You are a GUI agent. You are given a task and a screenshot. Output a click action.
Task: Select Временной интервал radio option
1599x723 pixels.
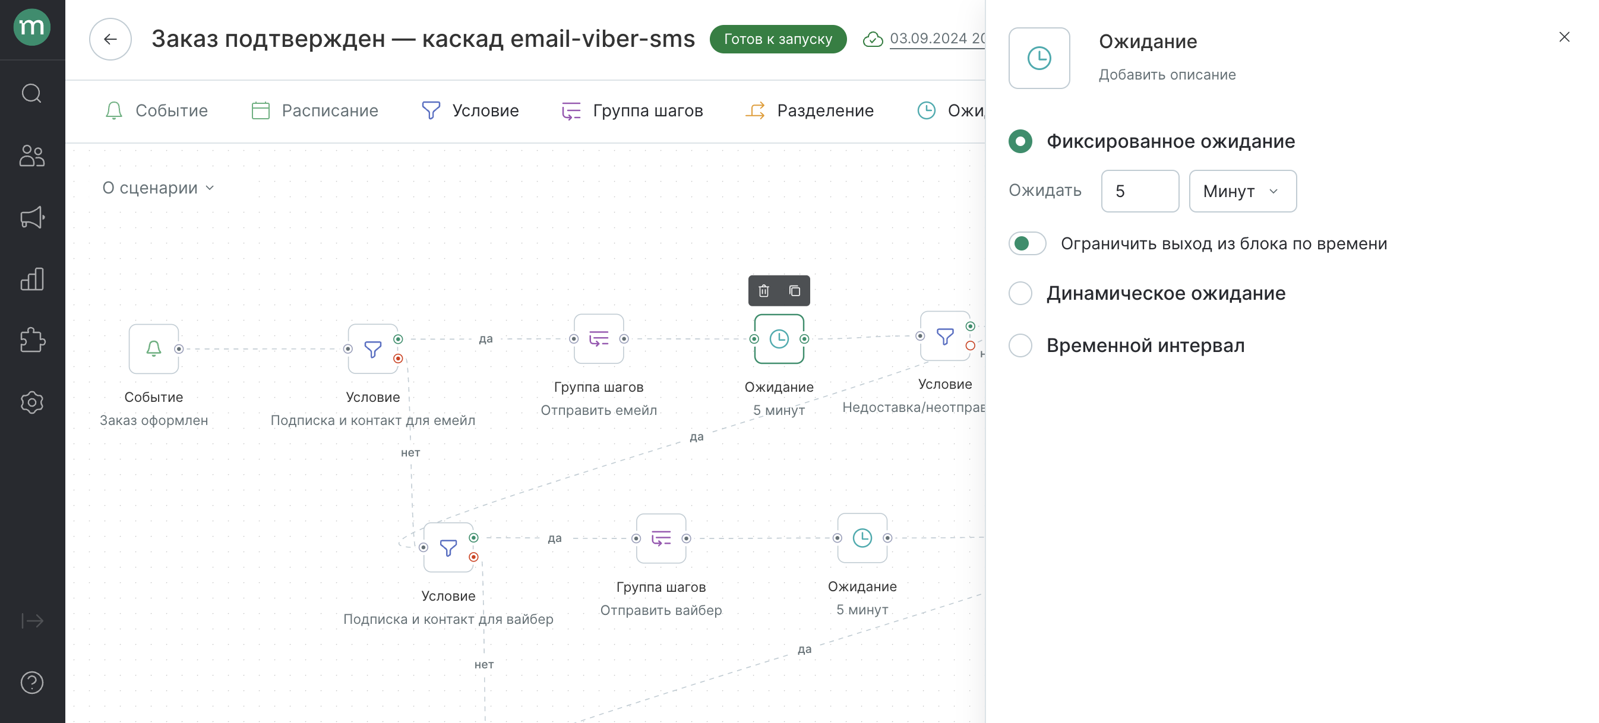(1020, 345)
